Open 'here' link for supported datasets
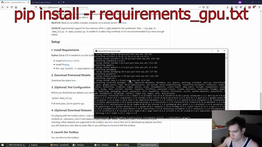 (x=111, y=122)
